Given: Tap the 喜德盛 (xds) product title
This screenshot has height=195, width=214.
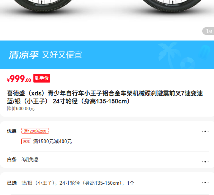Looking at the screenshot, I should (105, 97).
